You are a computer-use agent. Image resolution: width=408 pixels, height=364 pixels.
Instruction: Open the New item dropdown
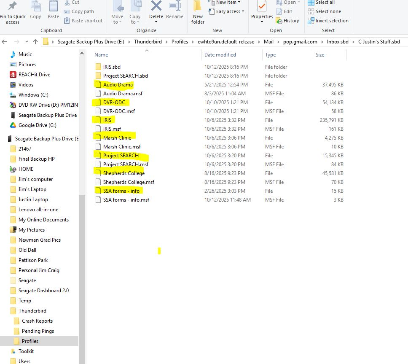click(225, 3)
